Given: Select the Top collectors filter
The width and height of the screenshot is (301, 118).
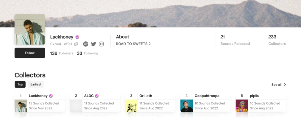Looking at the screenshot, I should [20, 84].
